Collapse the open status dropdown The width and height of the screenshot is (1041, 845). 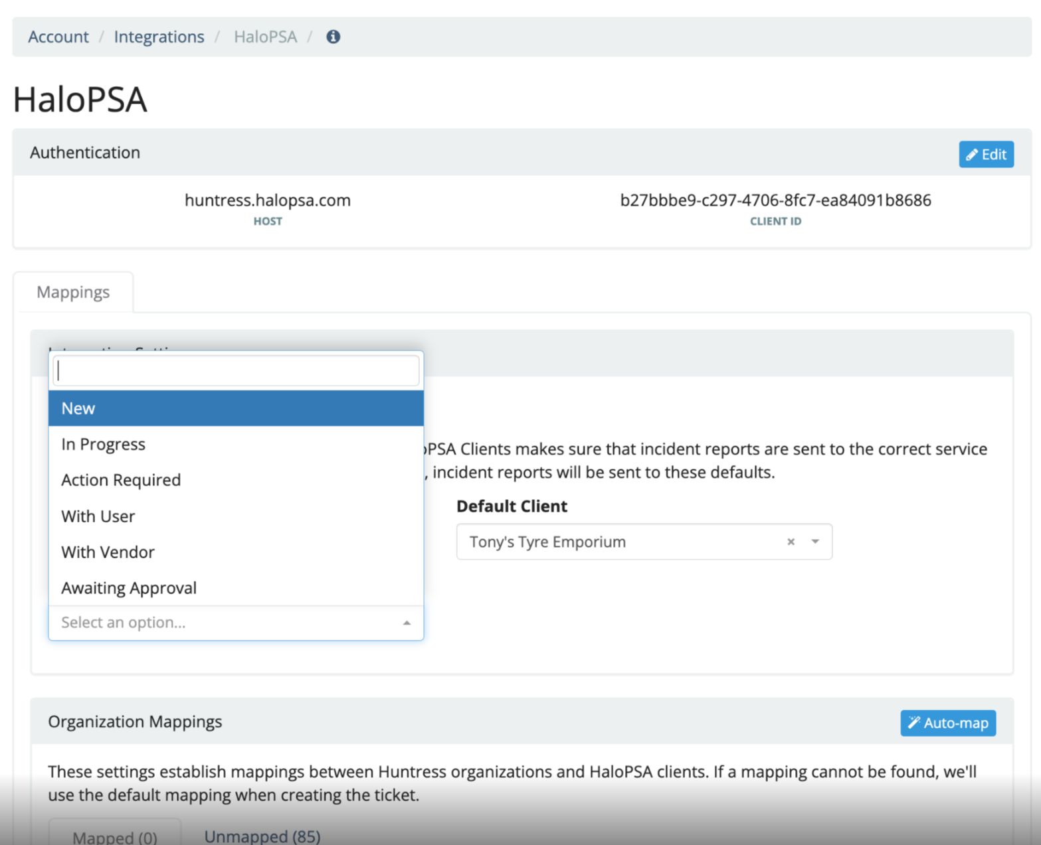(406, 623)
